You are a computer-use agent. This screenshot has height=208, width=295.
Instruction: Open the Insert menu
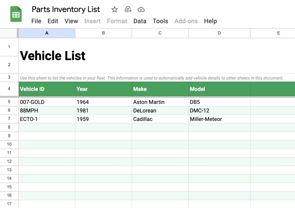[92, 21]
